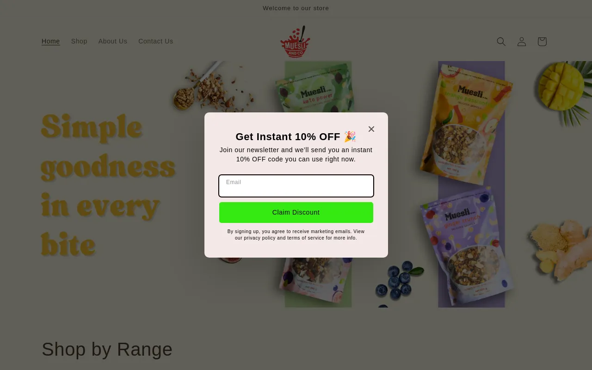Open the shopping cart icon
592x370 pixels.
click(x=542, y=42)
